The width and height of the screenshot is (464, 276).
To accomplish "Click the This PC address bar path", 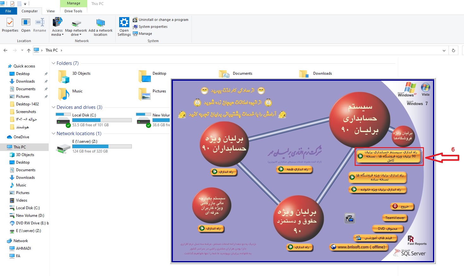I will coord(52,50).
